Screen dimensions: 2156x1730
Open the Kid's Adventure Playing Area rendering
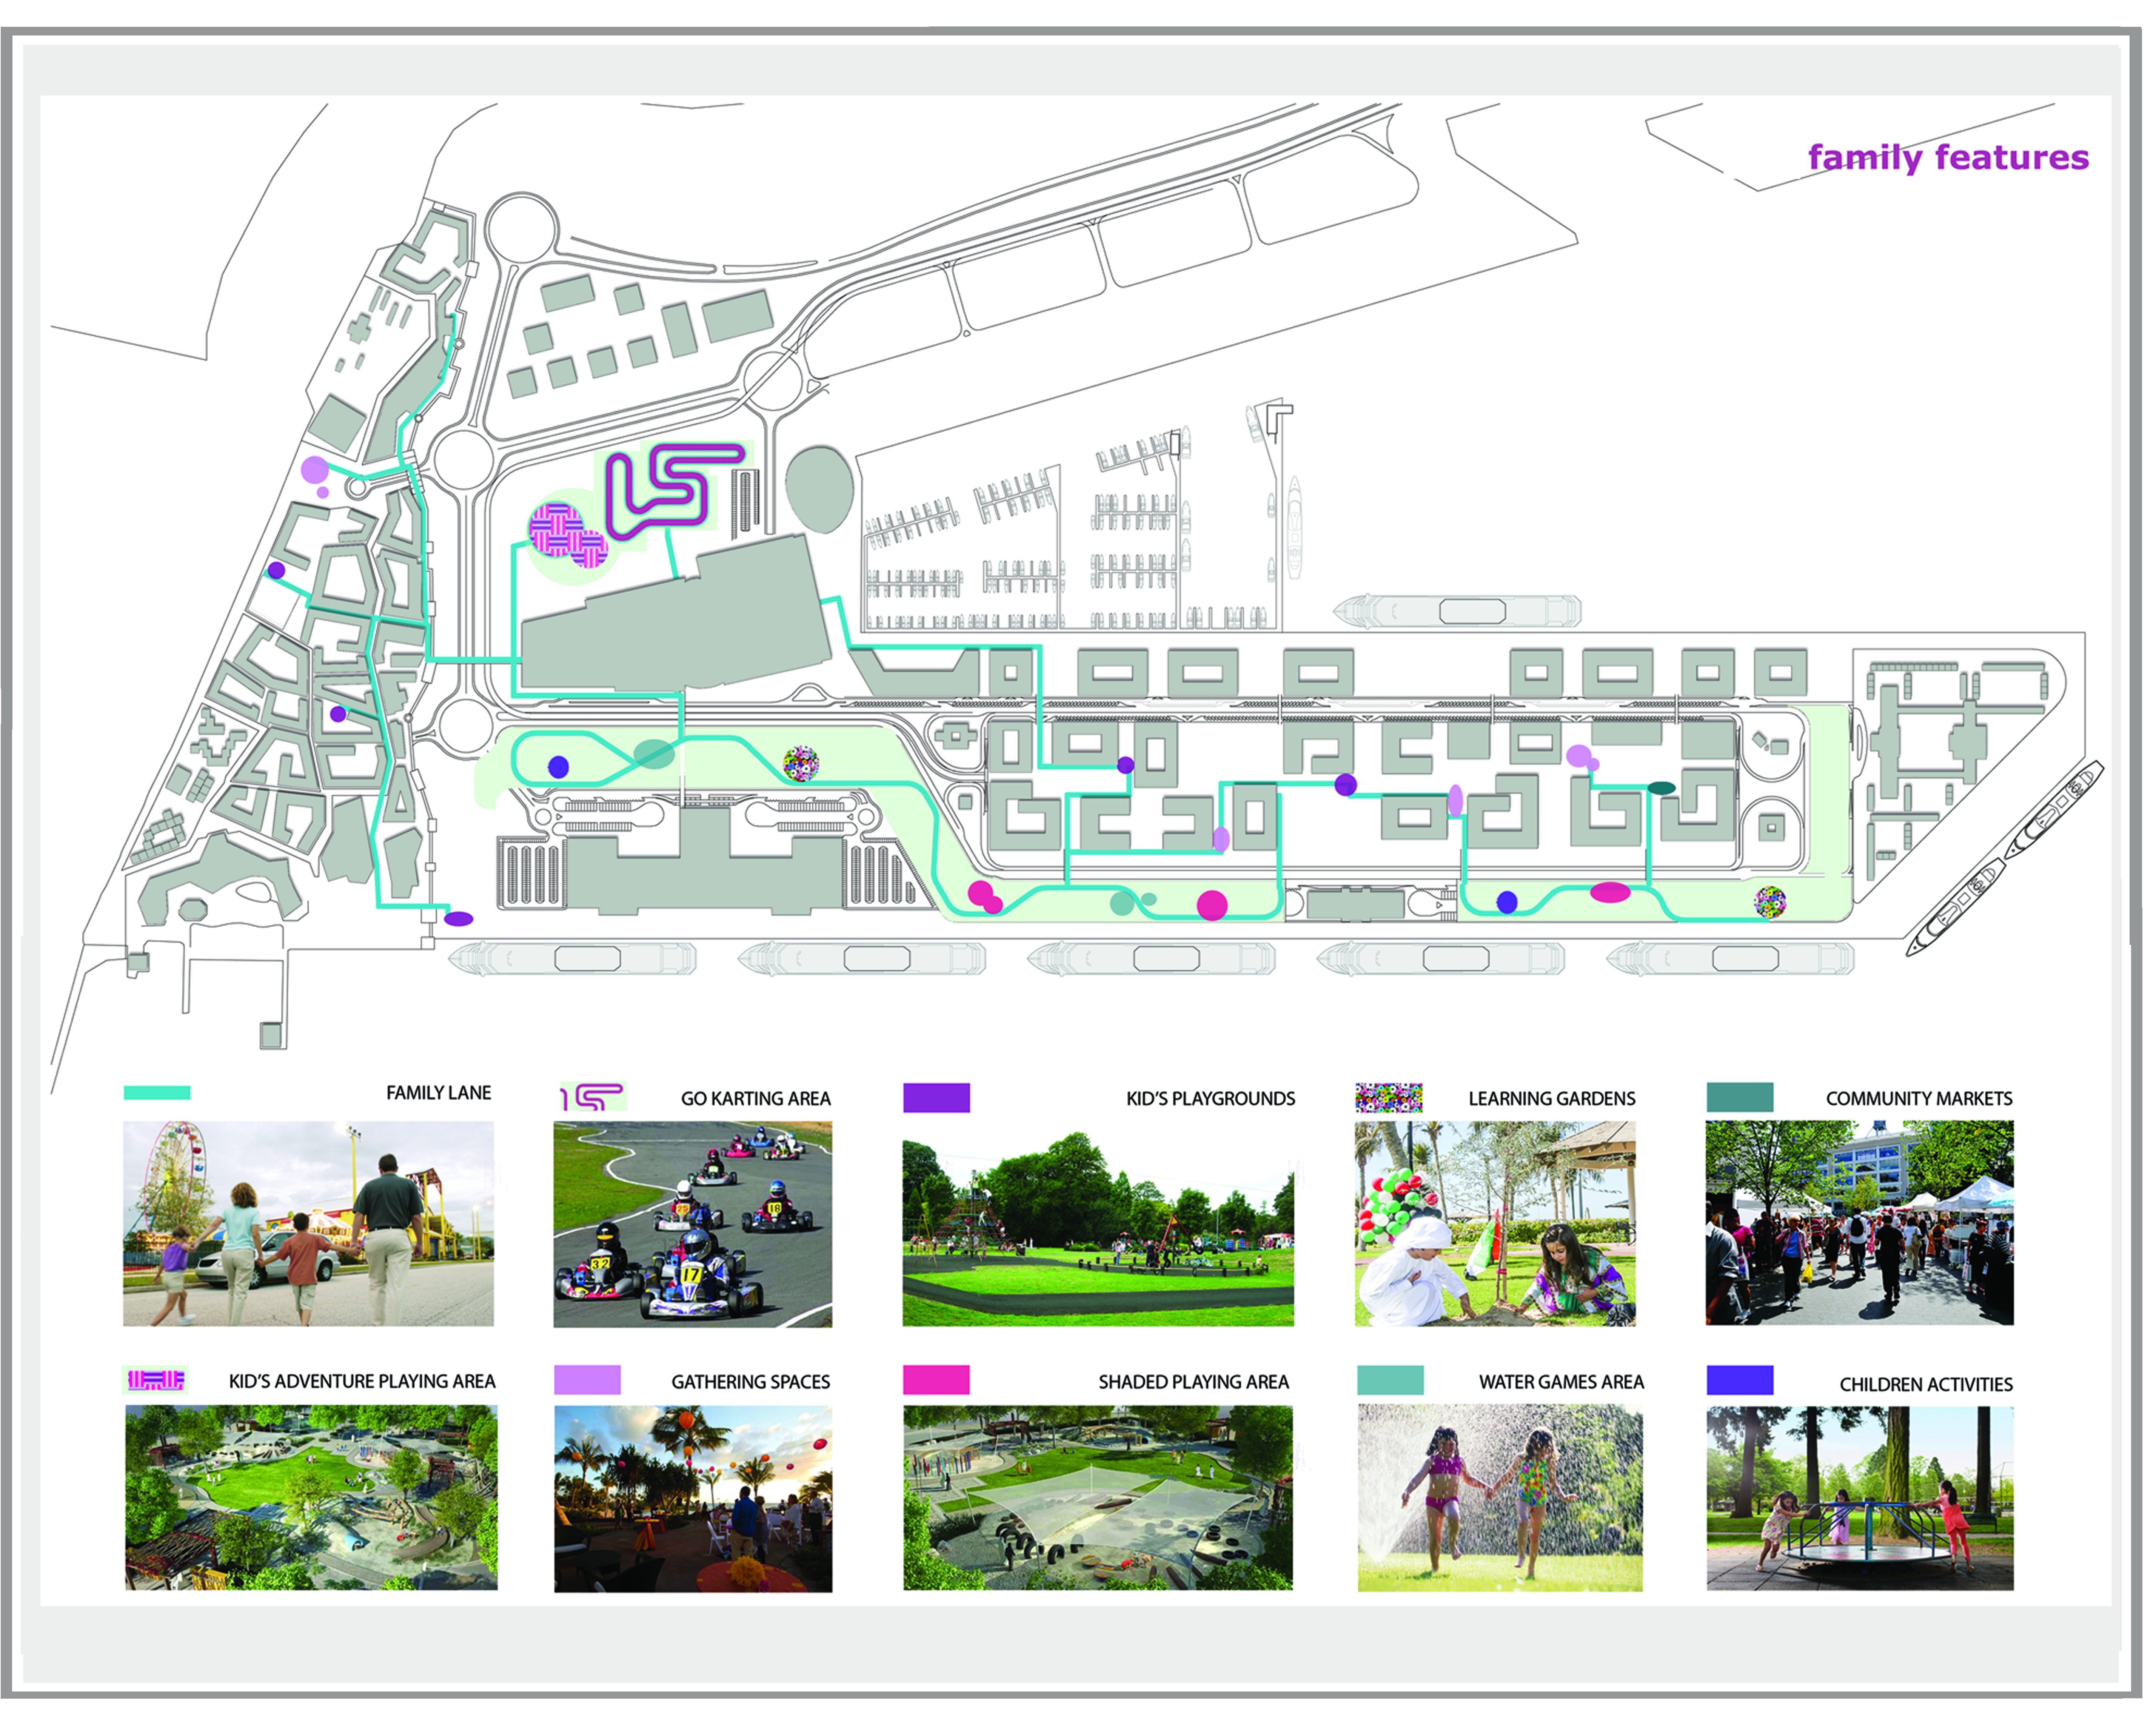point(311,1497)
